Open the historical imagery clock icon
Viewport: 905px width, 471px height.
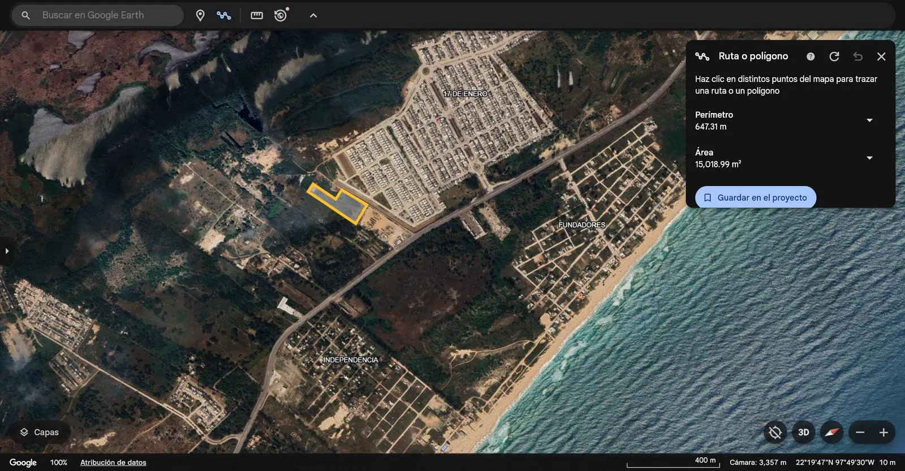pos(281,15)
